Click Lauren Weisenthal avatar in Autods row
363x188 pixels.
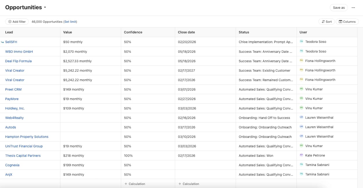[301, 127]
